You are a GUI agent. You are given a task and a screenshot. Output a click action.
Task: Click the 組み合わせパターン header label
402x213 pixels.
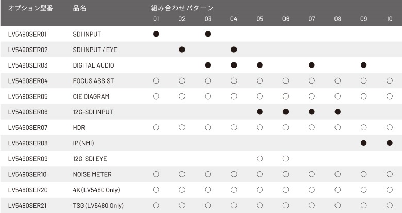(182, 8)
